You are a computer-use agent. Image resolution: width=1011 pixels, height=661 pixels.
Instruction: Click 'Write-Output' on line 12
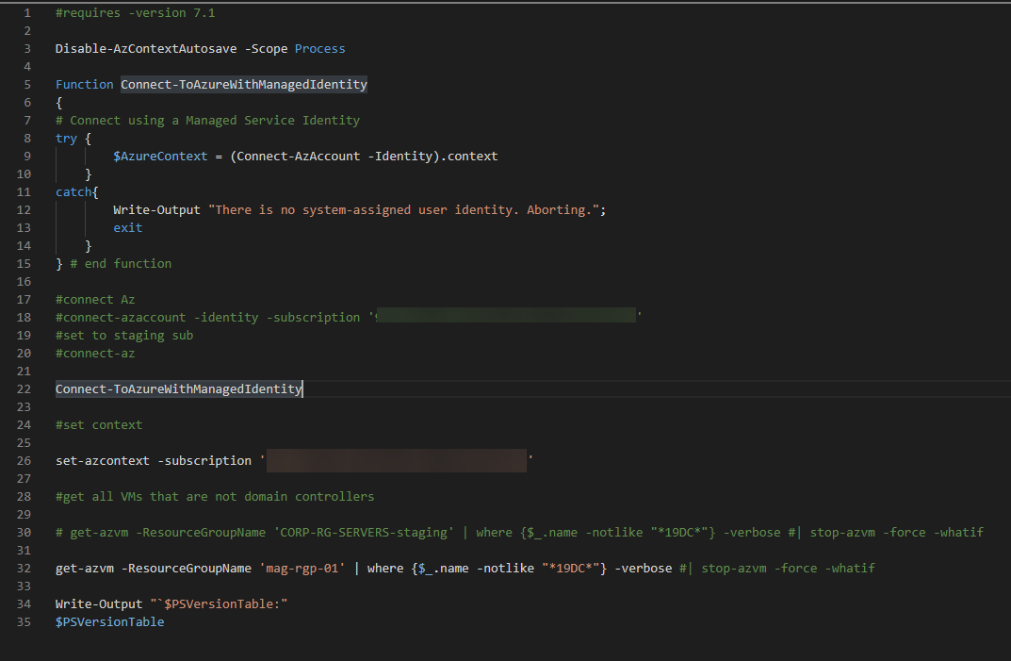(x=156, y=209)
